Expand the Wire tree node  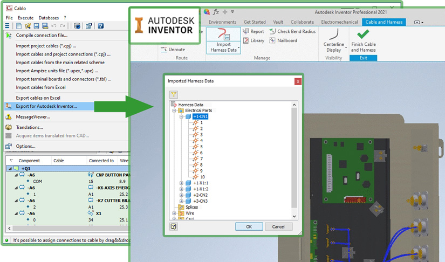tap(174, 213)
